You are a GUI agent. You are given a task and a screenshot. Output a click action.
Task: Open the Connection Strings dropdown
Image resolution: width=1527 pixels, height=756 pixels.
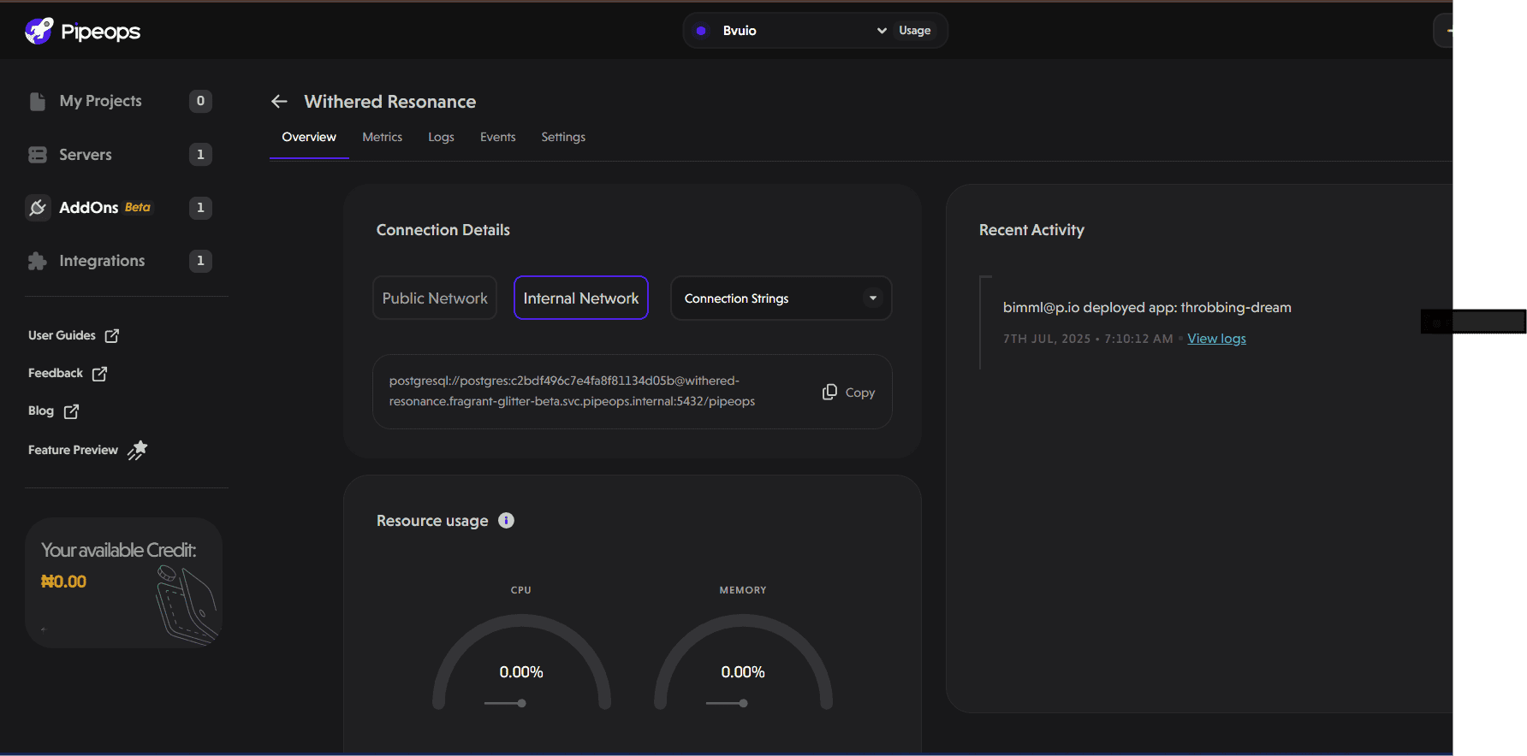point(781,298)
